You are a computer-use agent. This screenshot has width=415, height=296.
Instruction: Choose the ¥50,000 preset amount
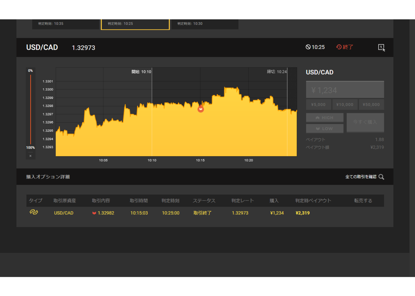point(371,104)
